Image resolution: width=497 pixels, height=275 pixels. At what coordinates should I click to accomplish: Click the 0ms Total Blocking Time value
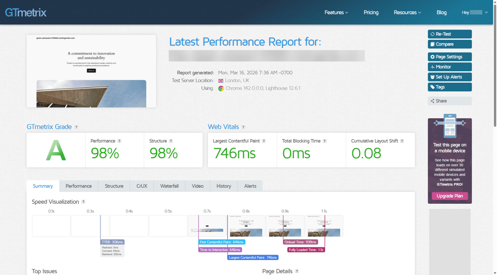coord(297,153)
